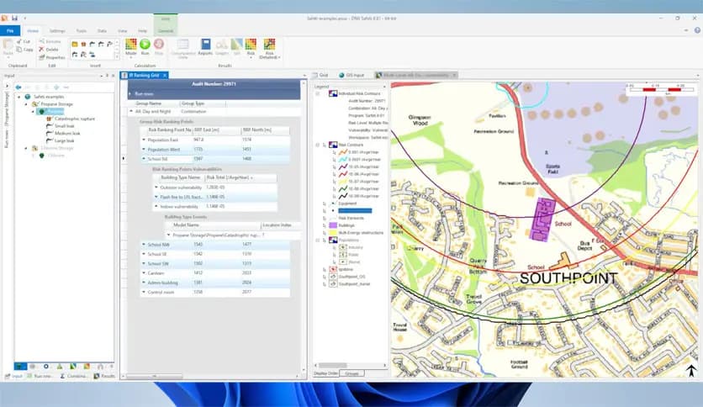Open the Data ribbon tab

pyautogui.click(x=103, y=31)
